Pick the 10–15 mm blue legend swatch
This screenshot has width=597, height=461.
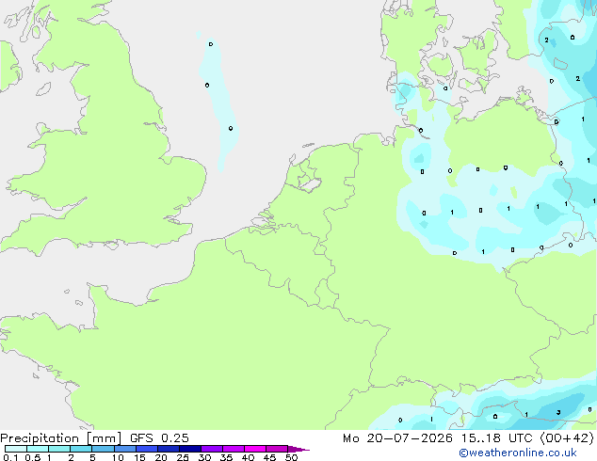pos(124,449)
